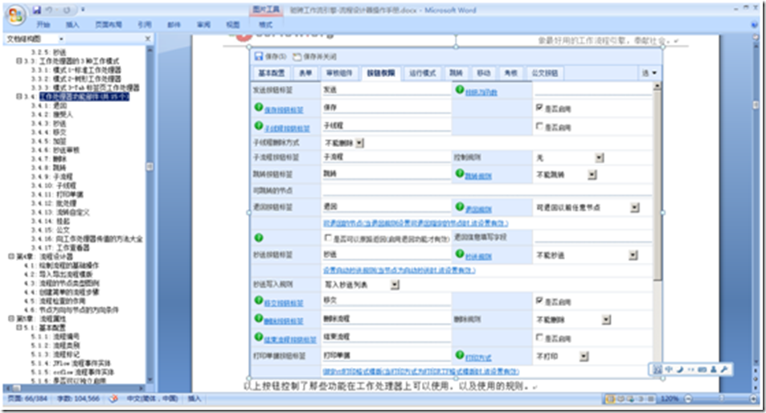Close the document map pane with its X

coord(148,39)
